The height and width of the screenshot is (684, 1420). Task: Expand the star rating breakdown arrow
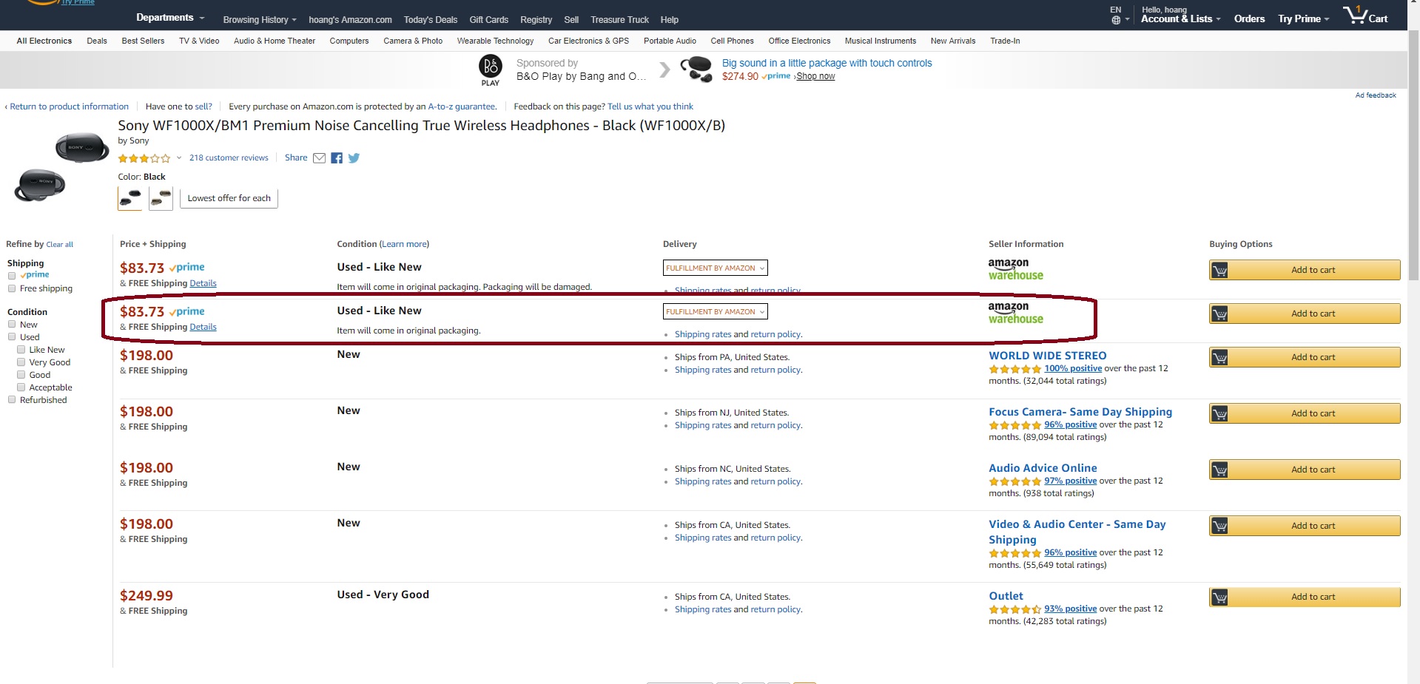tap(179, 158)
